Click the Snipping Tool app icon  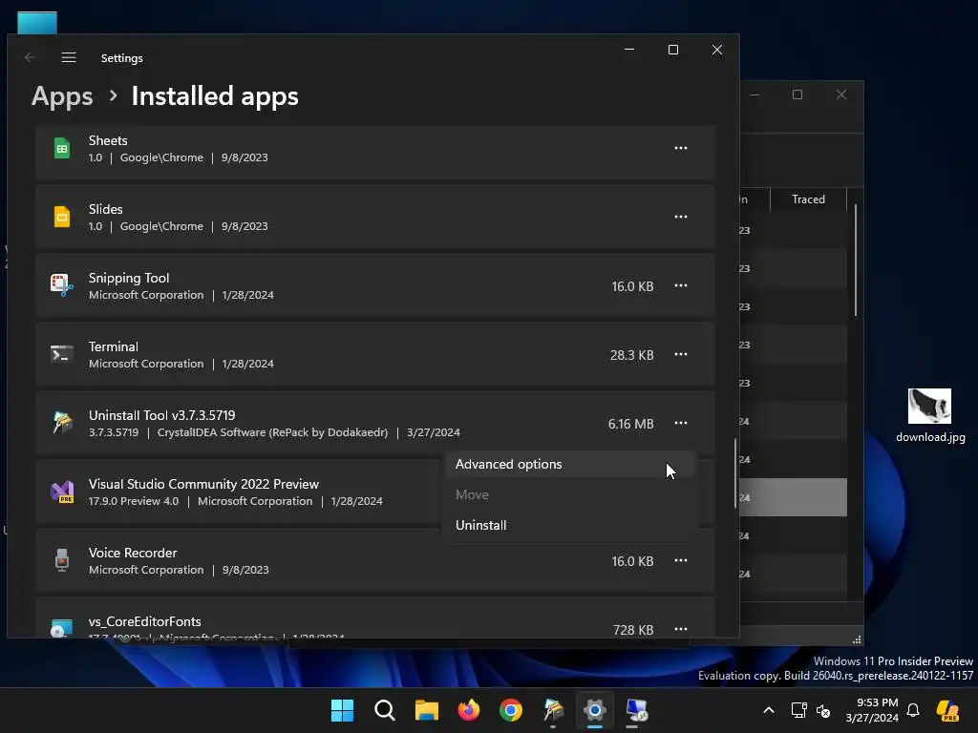[62, 285]
